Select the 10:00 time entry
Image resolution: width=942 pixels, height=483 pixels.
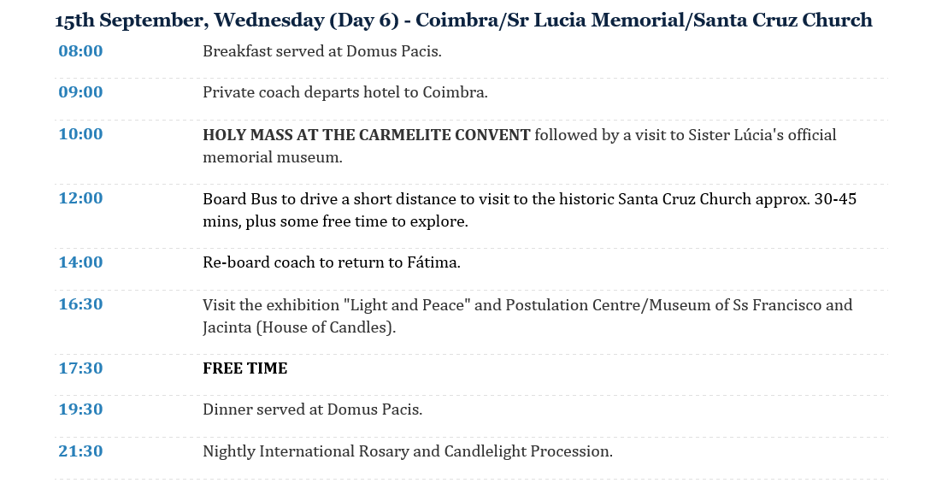tap(80, 134)
